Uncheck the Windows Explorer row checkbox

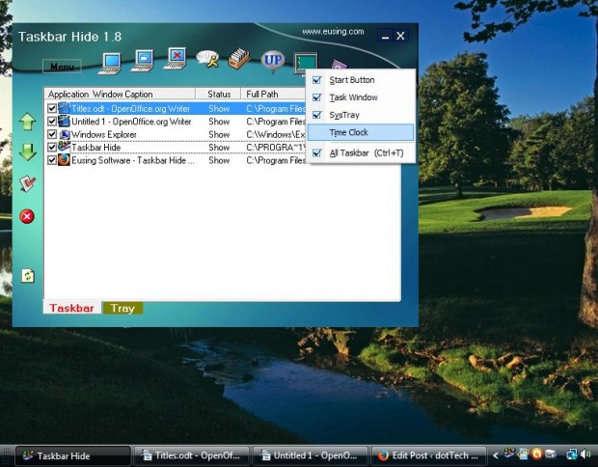pos(52,134)
